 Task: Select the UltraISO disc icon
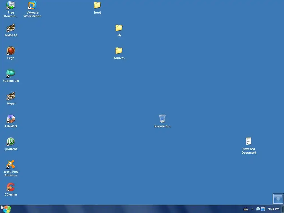11,121
